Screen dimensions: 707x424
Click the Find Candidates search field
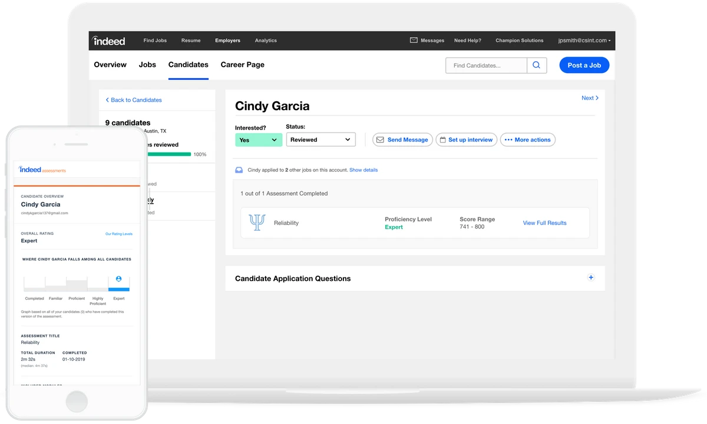(486, 65)
